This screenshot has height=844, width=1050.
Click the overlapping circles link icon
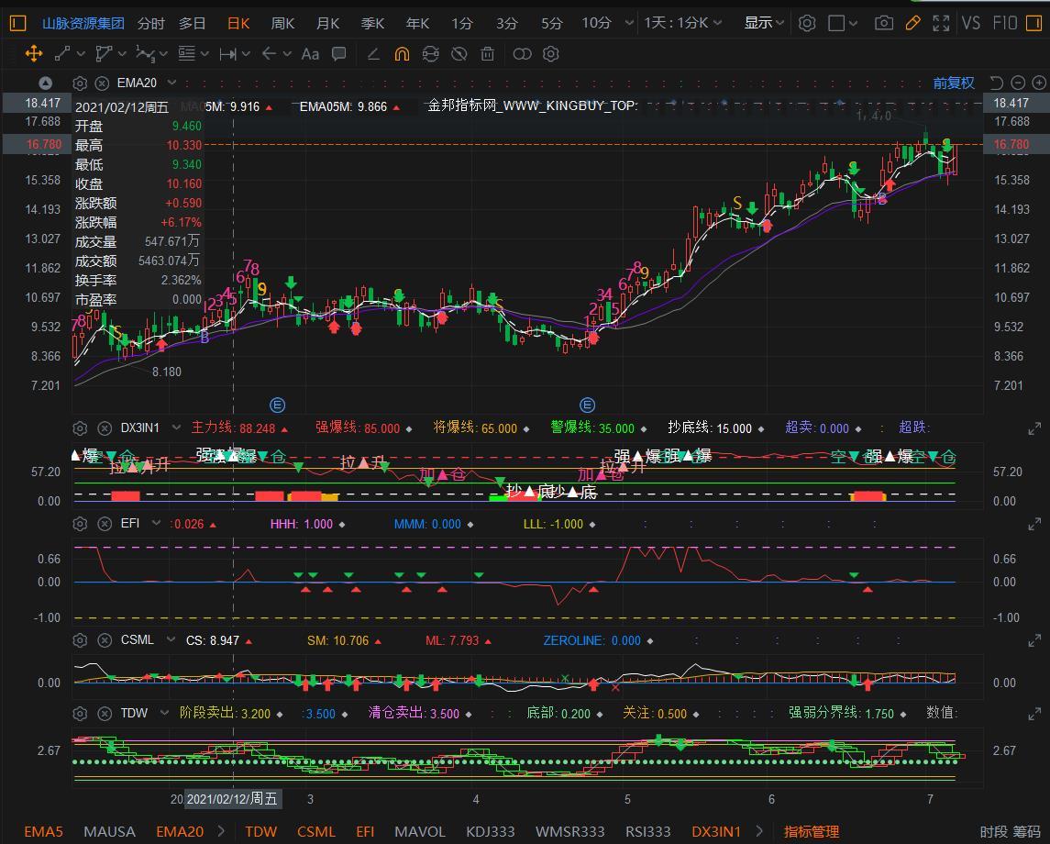coord(522,53)
